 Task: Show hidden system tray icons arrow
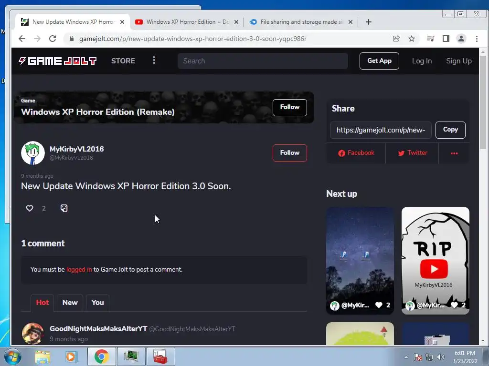coord(406,357)
